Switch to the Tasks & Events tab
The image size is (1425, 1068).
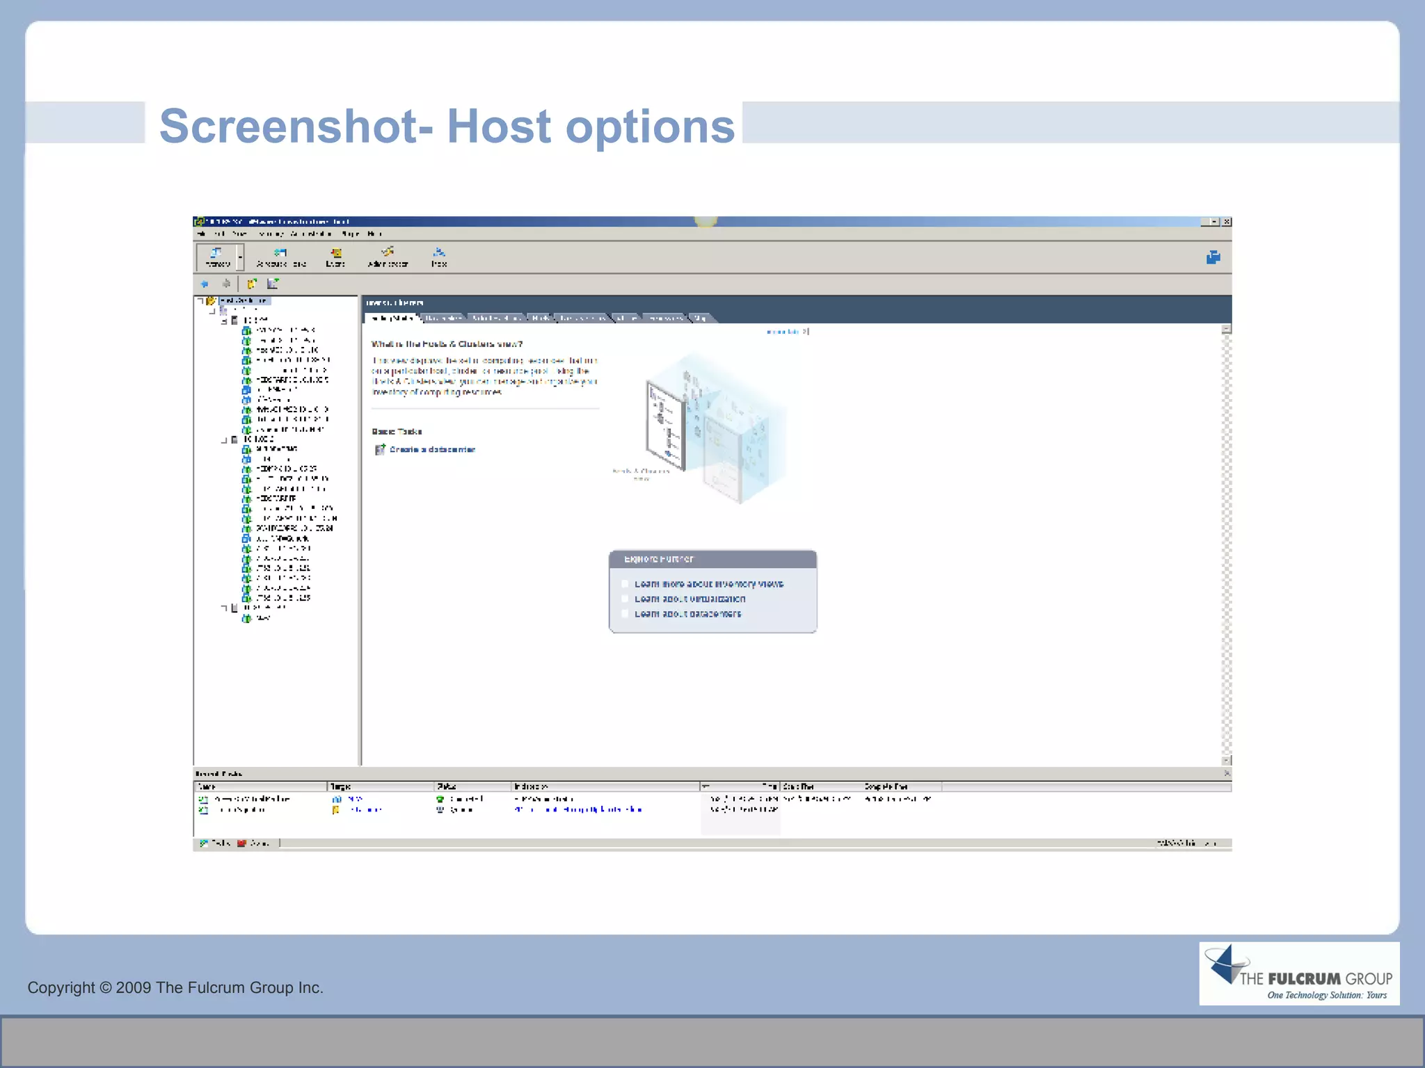[x=583, y=318]
